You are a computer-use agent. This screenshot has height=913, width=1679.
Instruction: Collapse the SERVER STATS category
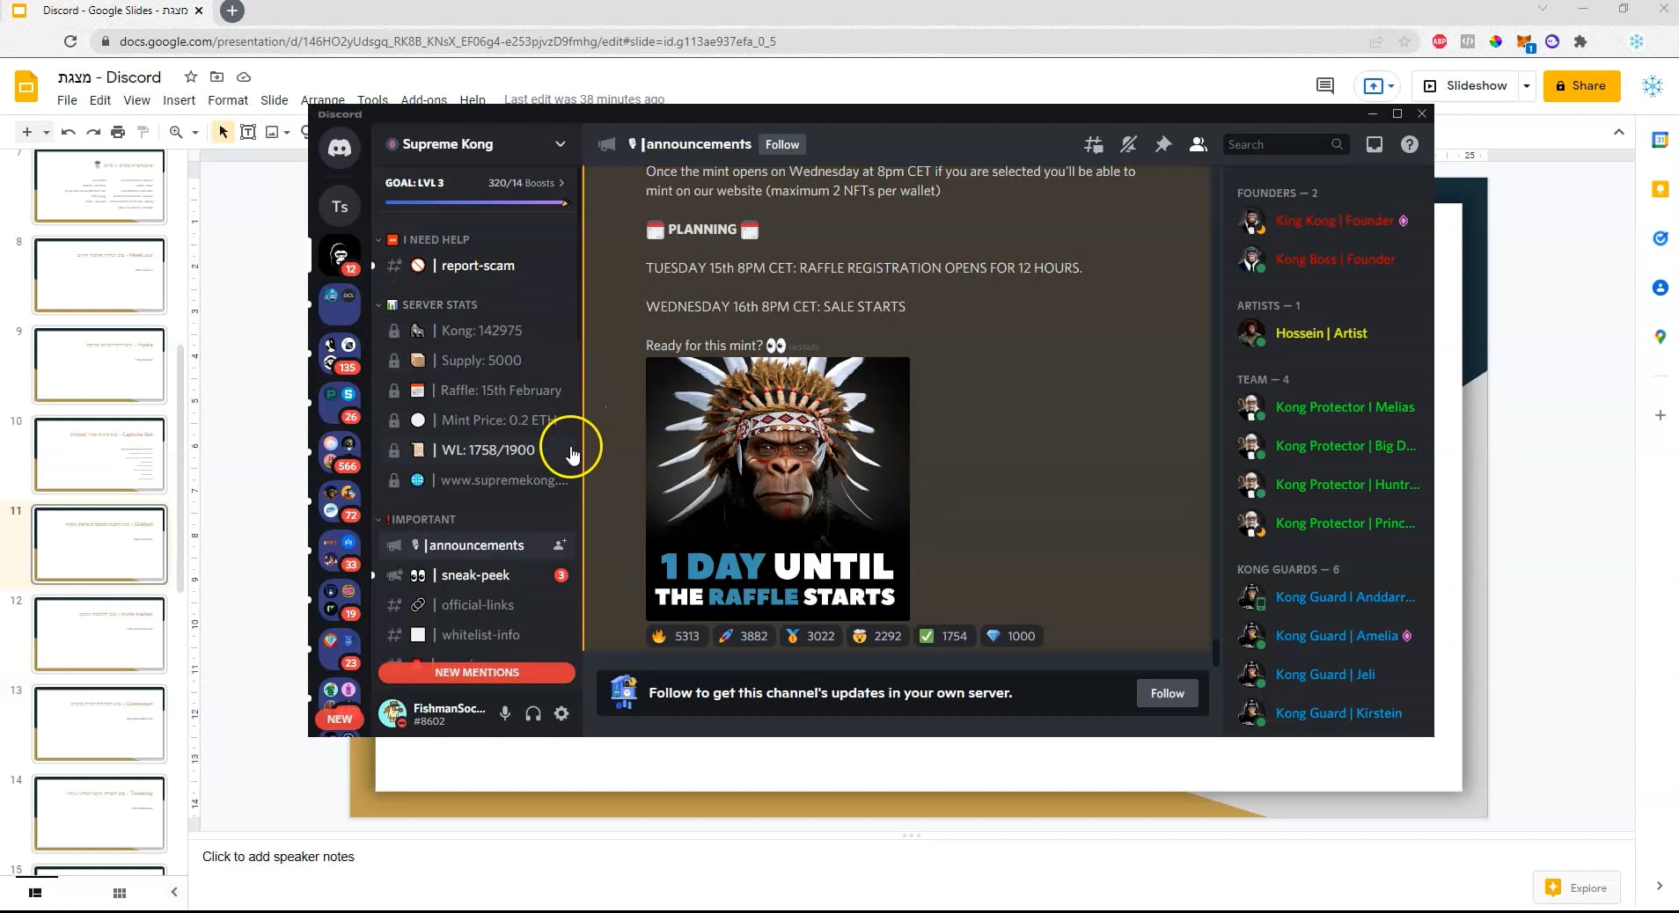pyautogui.click(x=378, y=304)
